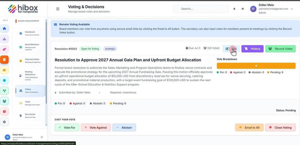Click the pie chart reports sidebar icon
Viewport: 300px width, 145px height.
(x=4, y=111)
